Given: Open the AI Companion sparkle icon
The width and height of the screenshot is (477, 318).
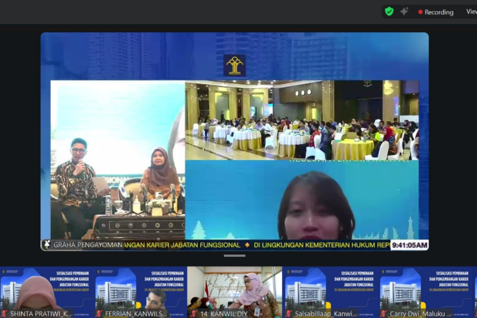Looking at the screenshot, I should pos(404,11).
